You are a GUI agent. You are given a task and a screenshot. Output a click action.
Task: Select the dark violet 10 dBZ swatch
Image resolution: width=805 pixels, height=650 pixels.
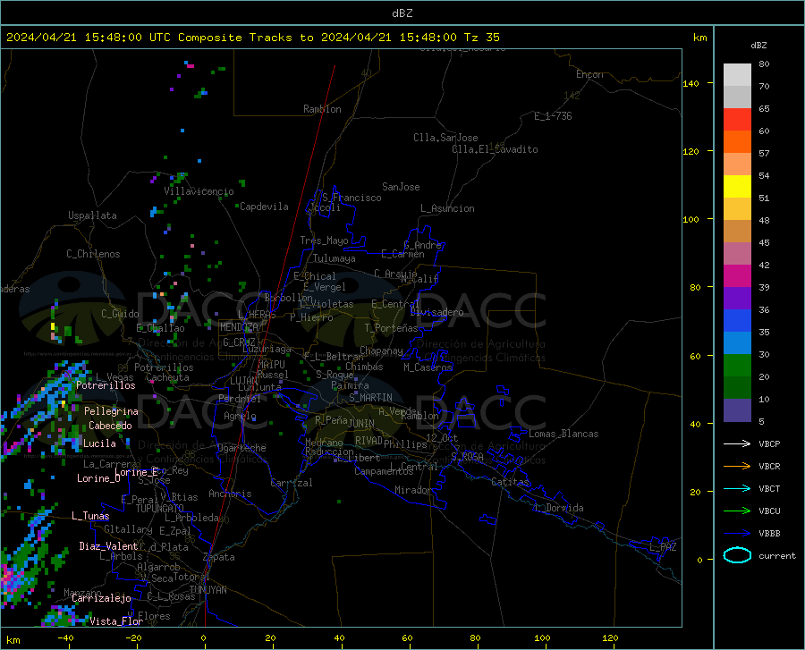click(737, 409)
